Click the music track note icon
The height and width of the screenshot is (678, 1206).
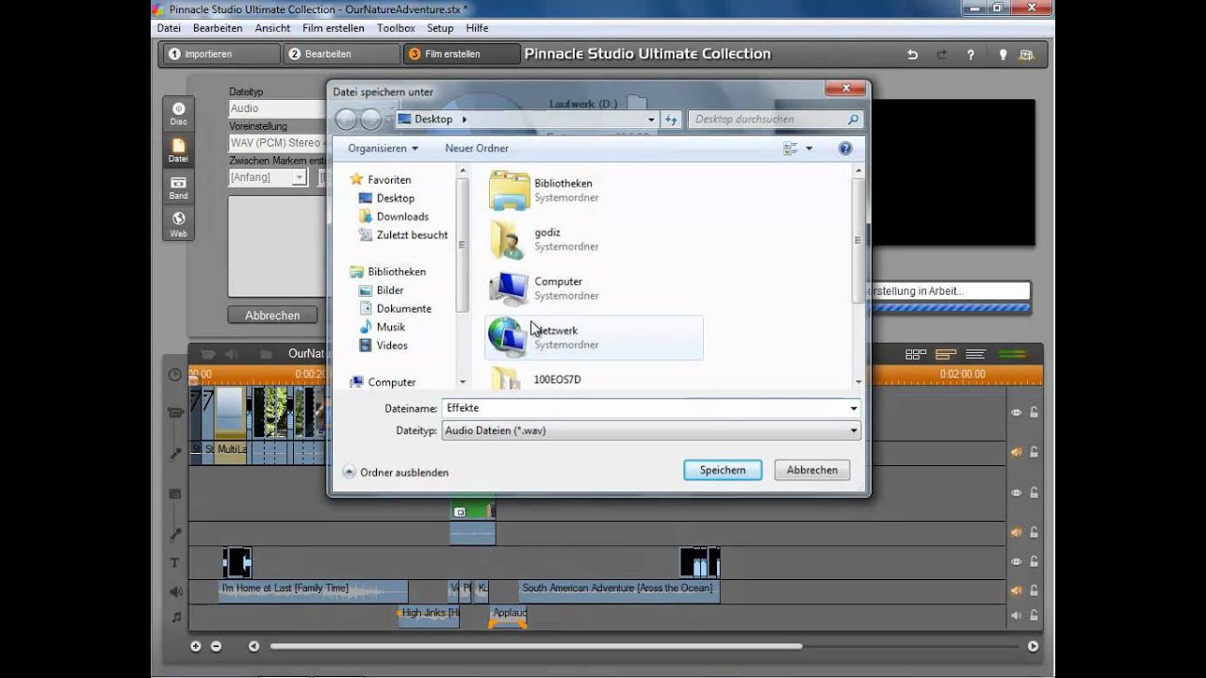[175, 617]
